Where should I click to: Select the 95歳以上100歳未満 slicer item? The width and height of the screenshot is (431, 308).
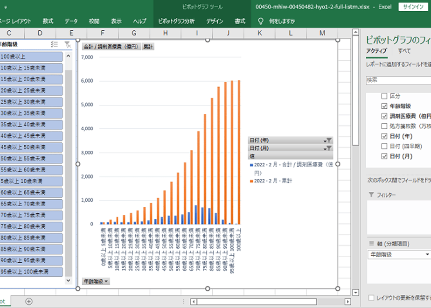tap(31, 272)
